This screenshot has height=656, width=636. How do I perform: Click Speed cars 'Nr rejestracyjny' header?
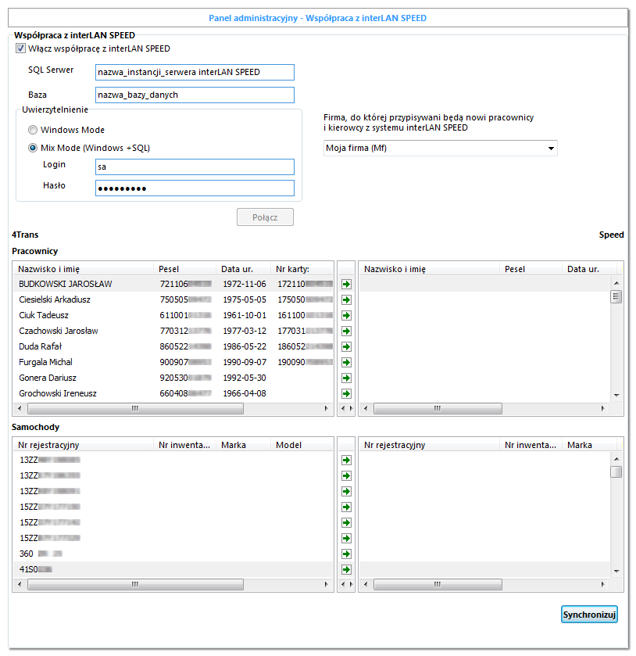click(x=430, y=445)
